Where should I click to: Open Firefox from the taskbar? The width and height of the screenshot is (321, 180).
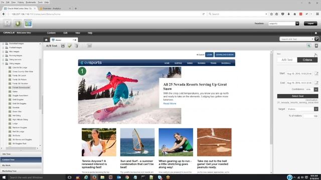tap(94, 177)
